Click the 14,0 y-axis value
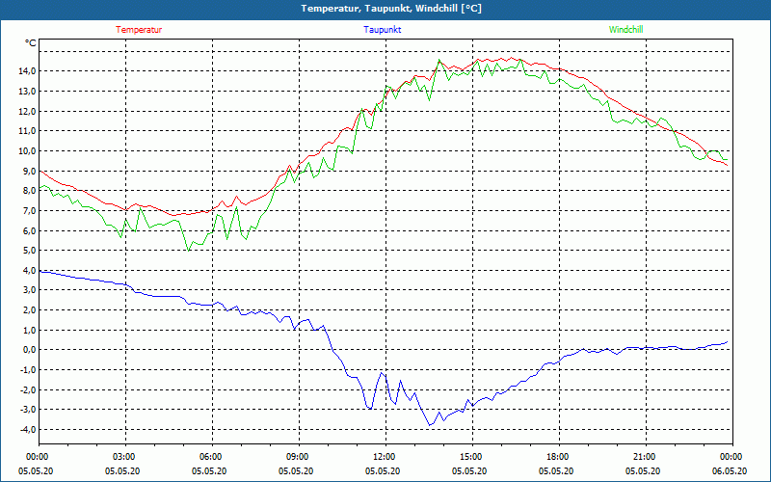This screenshot has width=771, height=482. (x=28, y=71)
